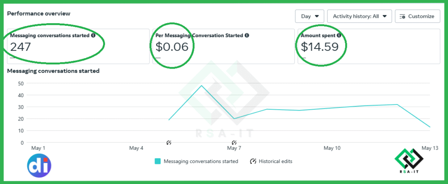Select the historical edit marker above May 7
Viewport: 448px width, 184px height.
(x=234, y=142)
